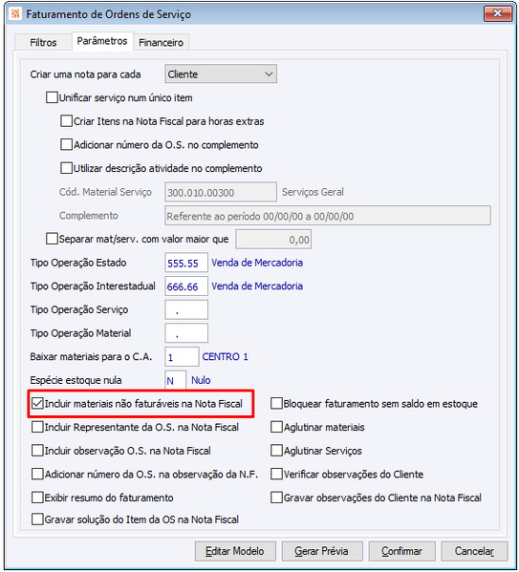Check 'Incluir Representante da O.S. na Nota Fiscal'

(37, 427)
